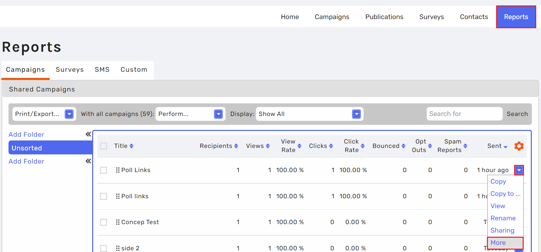Sort by View Rate column arrows
The image size is (541, 252).
tap(299, 146)
